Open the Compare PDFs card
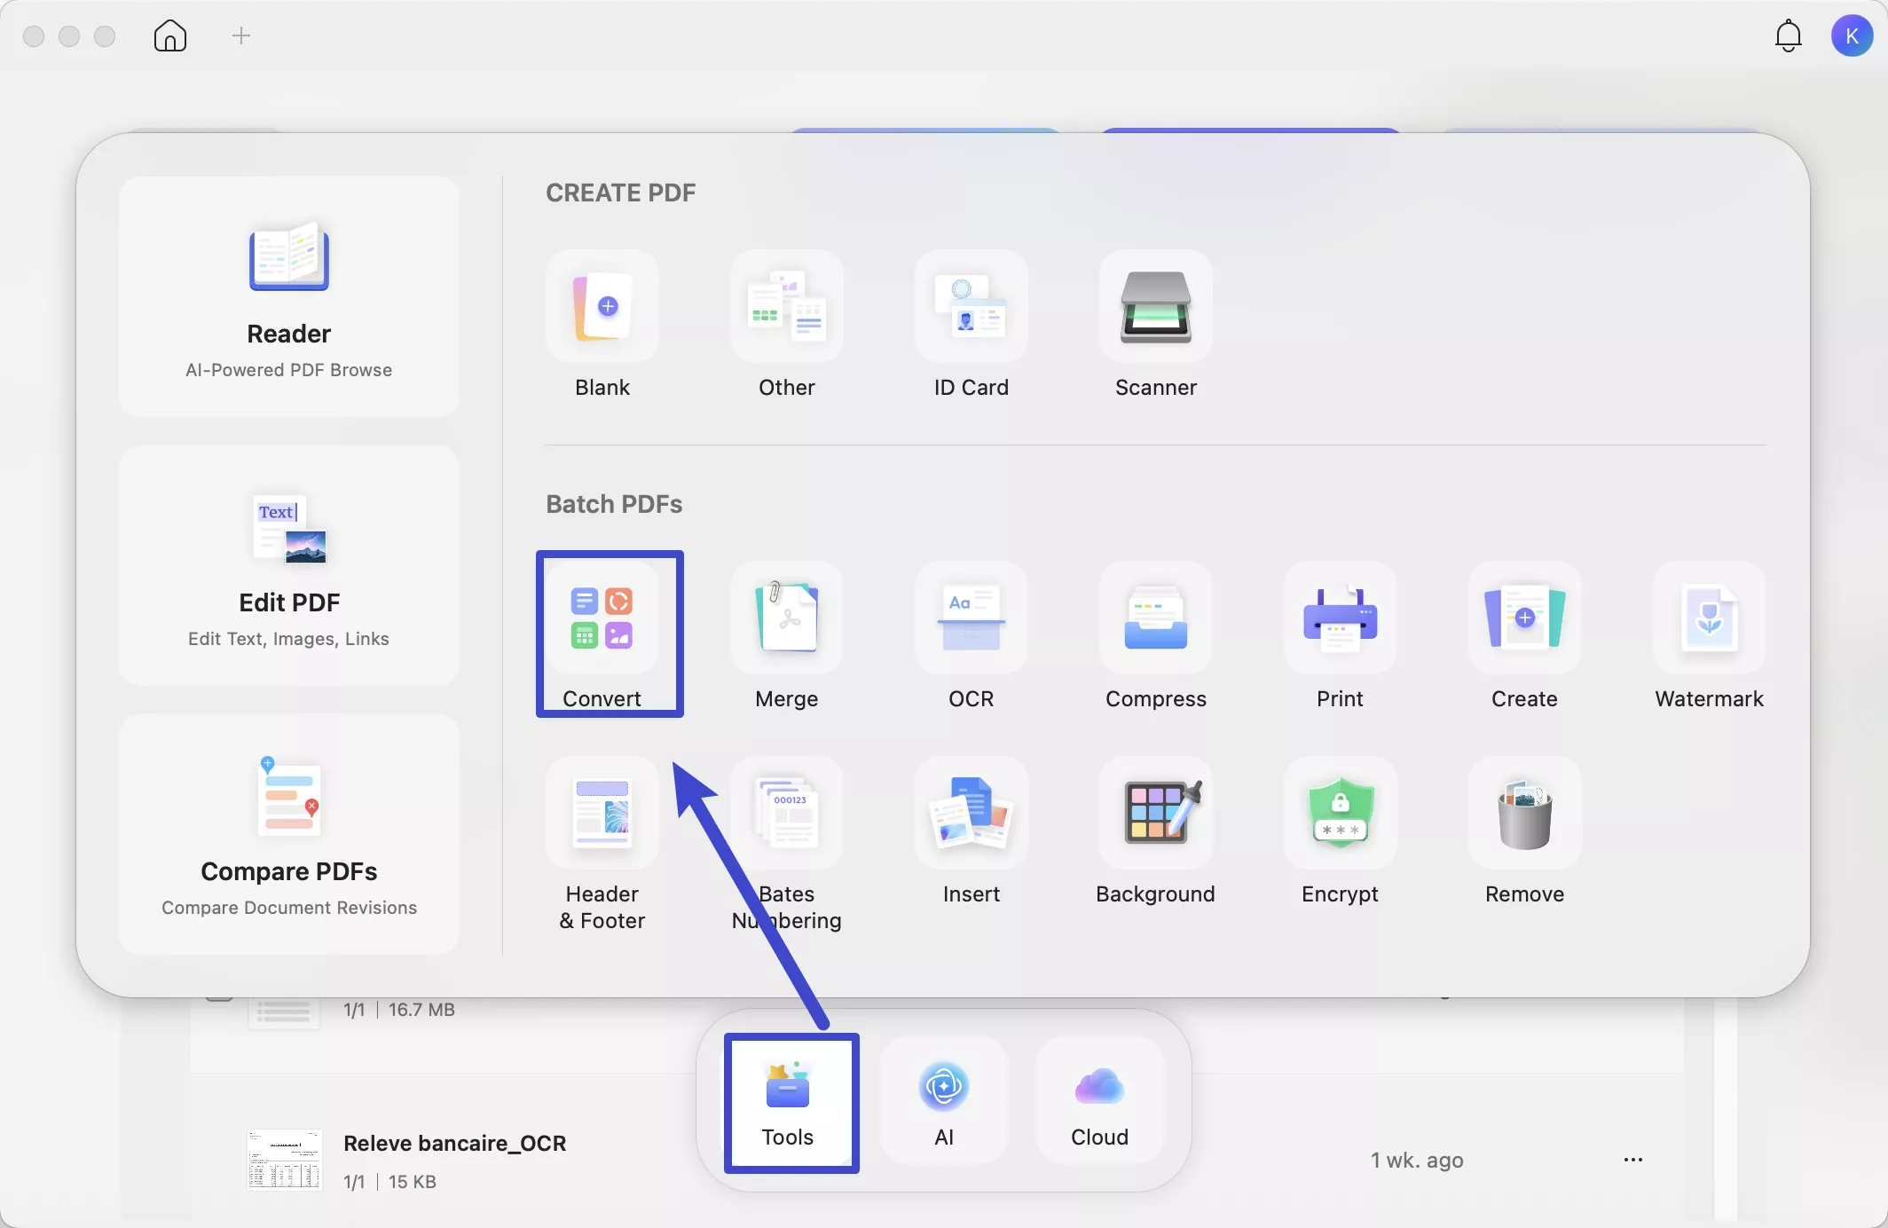Image resolution: width=1888 pixels, height=1228 pixels. click(x=289, y=834)
